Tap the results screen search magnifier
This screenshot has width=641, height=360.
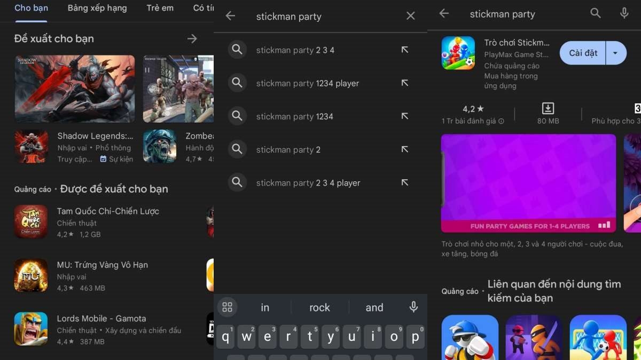[596, 13]
